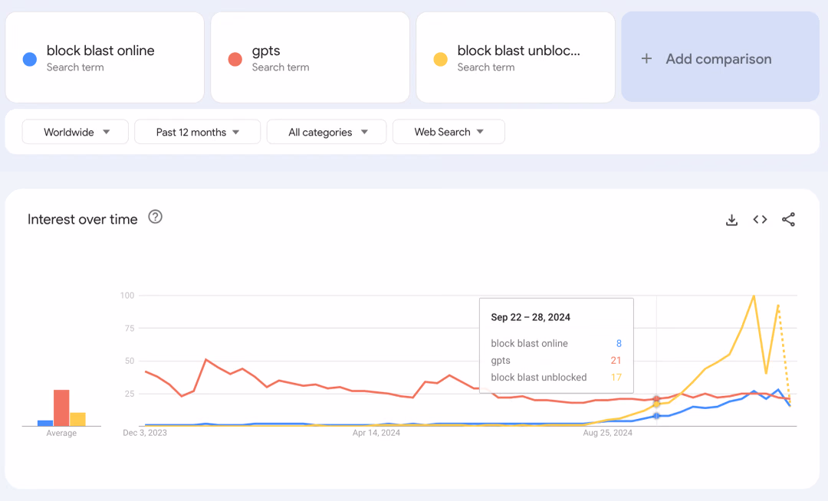Click the Dec 3, 2023 axis label
828x501 pixels.
point(145,433)
